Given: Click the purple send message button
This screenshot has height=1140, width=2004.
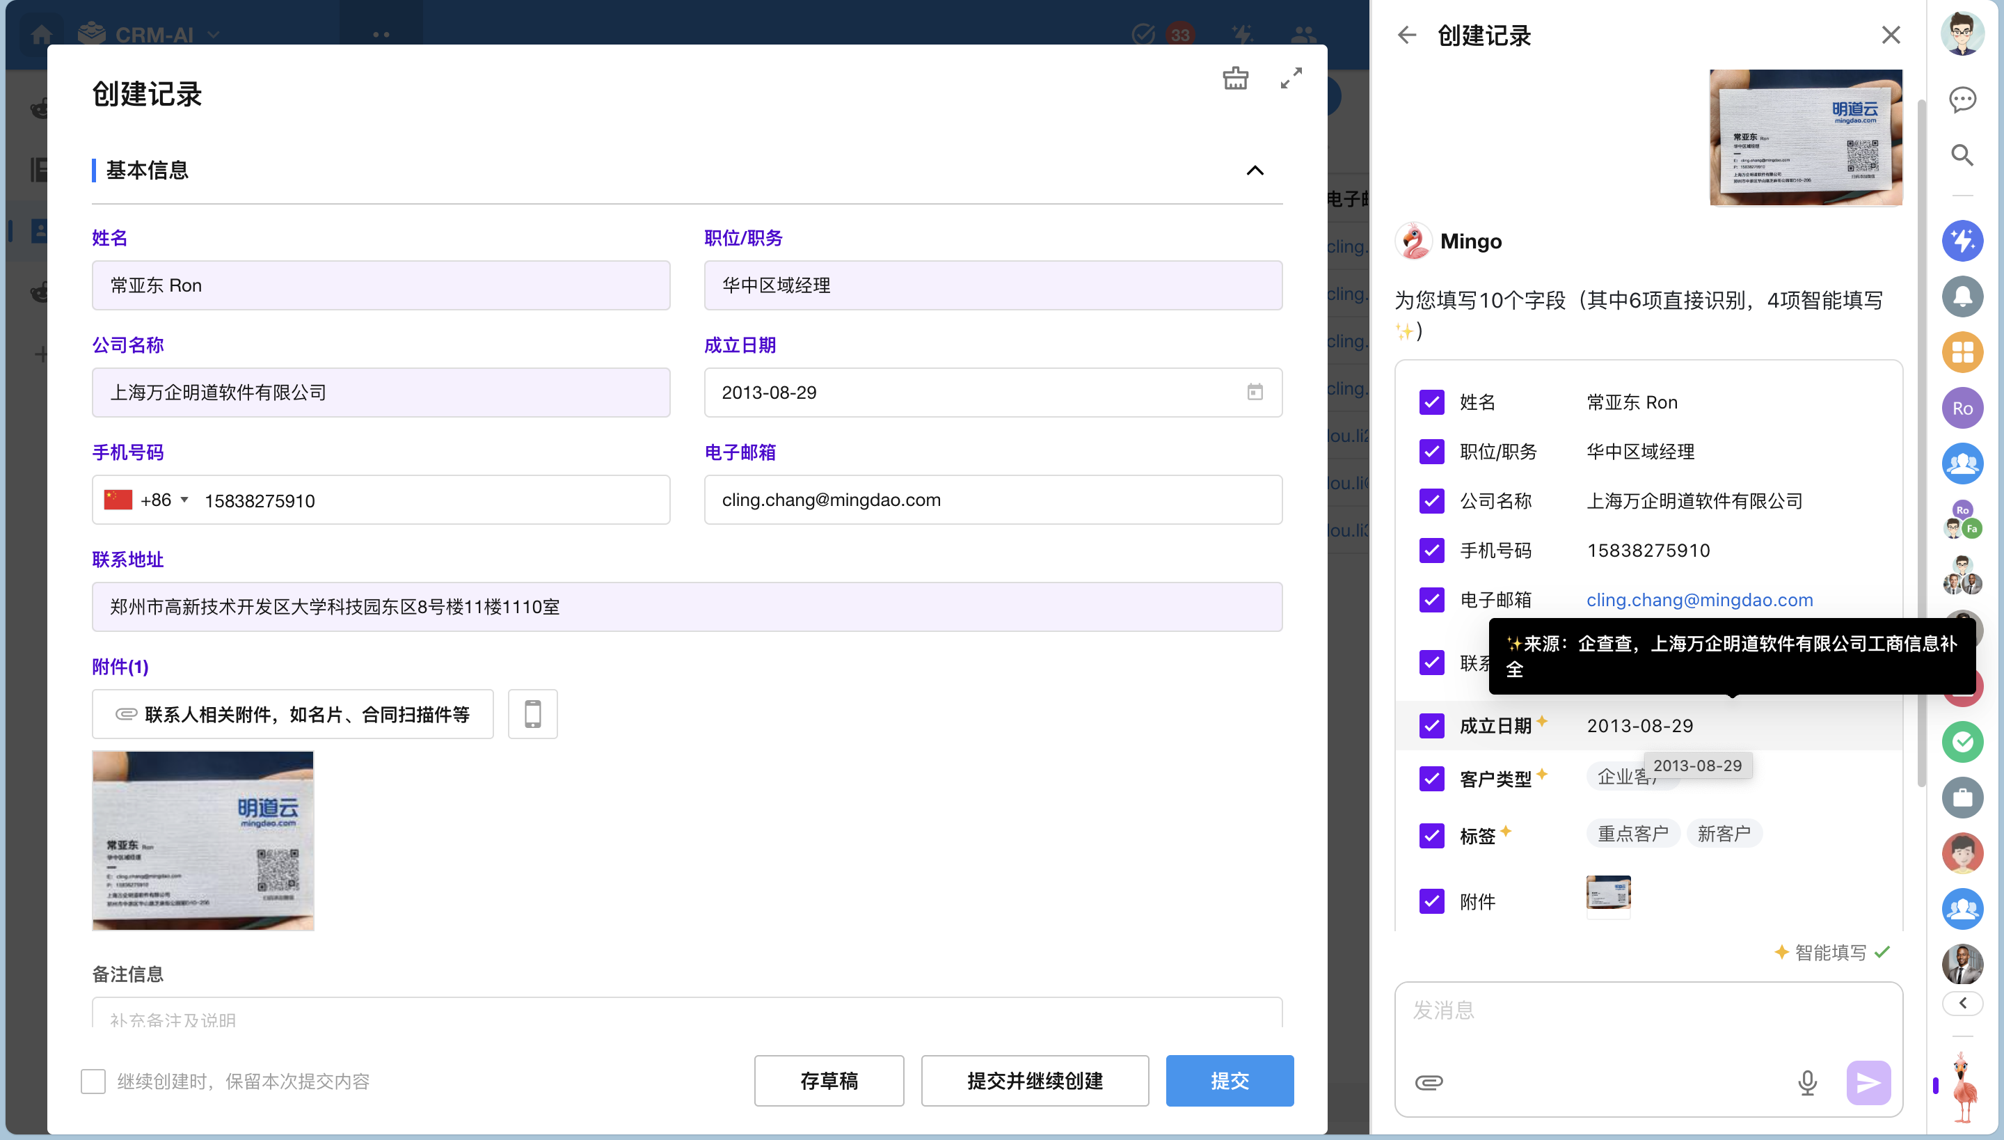Looking at the screenshot, I should coord(1868,1082).
